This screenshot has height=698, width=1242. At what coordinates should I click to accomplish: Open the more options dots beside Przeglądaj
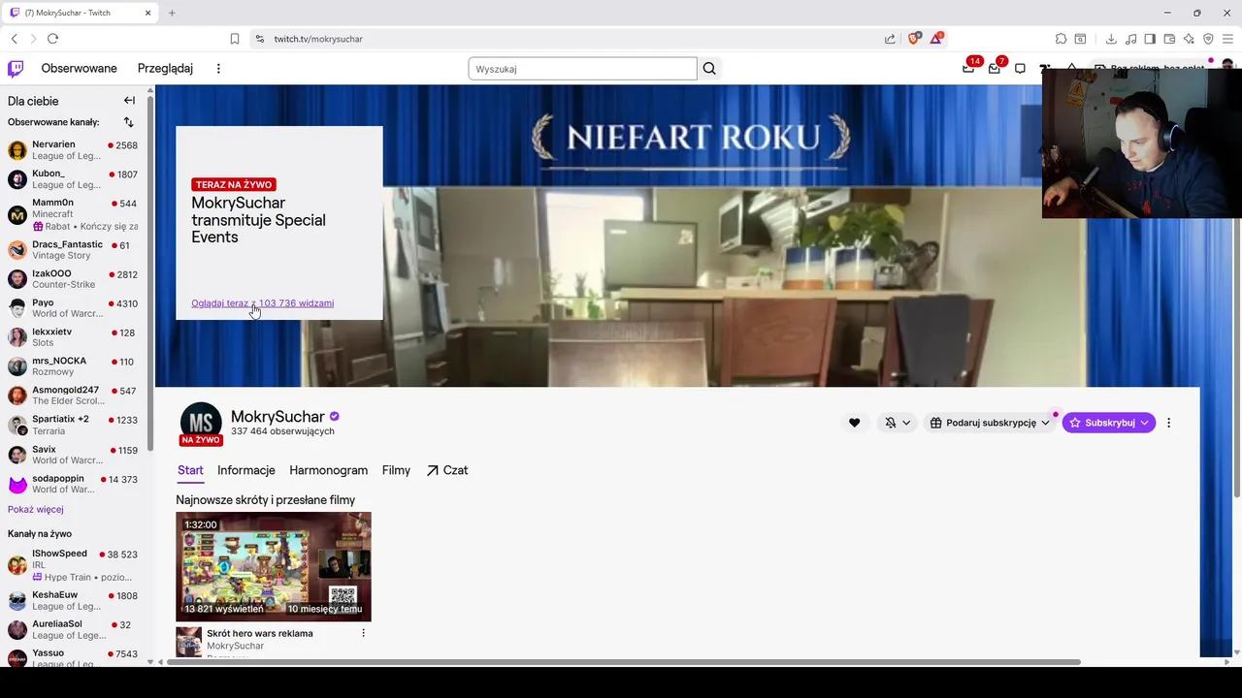coord(218,69)
